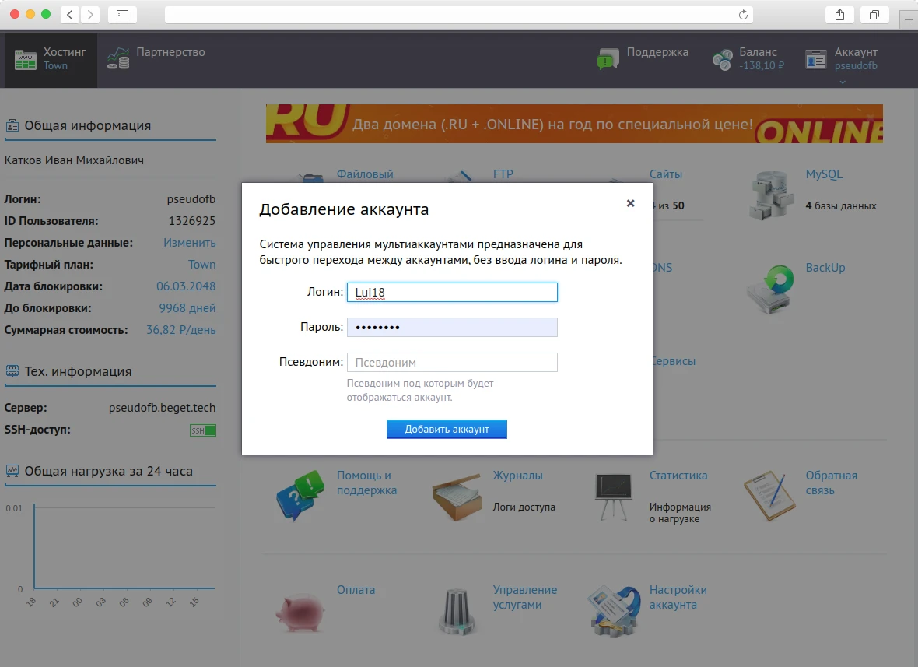Viewport: 918px width, 667px height.
Task: Open the Feedback clipboard icon
Action: 769,495
